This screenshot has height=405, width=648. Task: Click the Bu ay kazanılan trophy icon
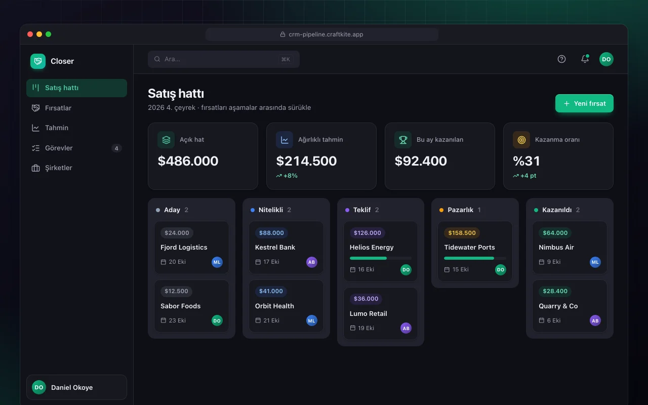403,140
